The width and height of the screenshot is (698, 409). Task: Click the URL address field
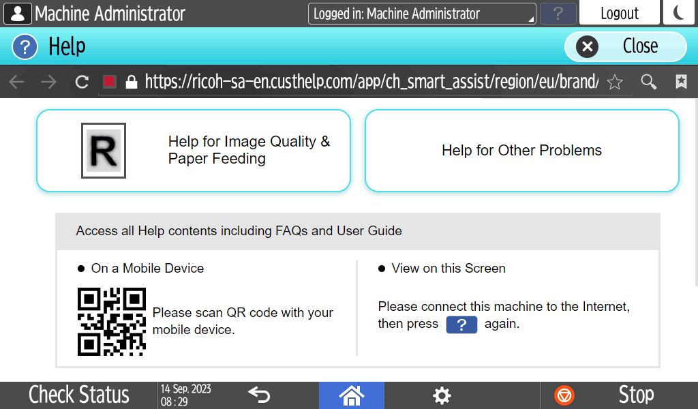point(368,82)
